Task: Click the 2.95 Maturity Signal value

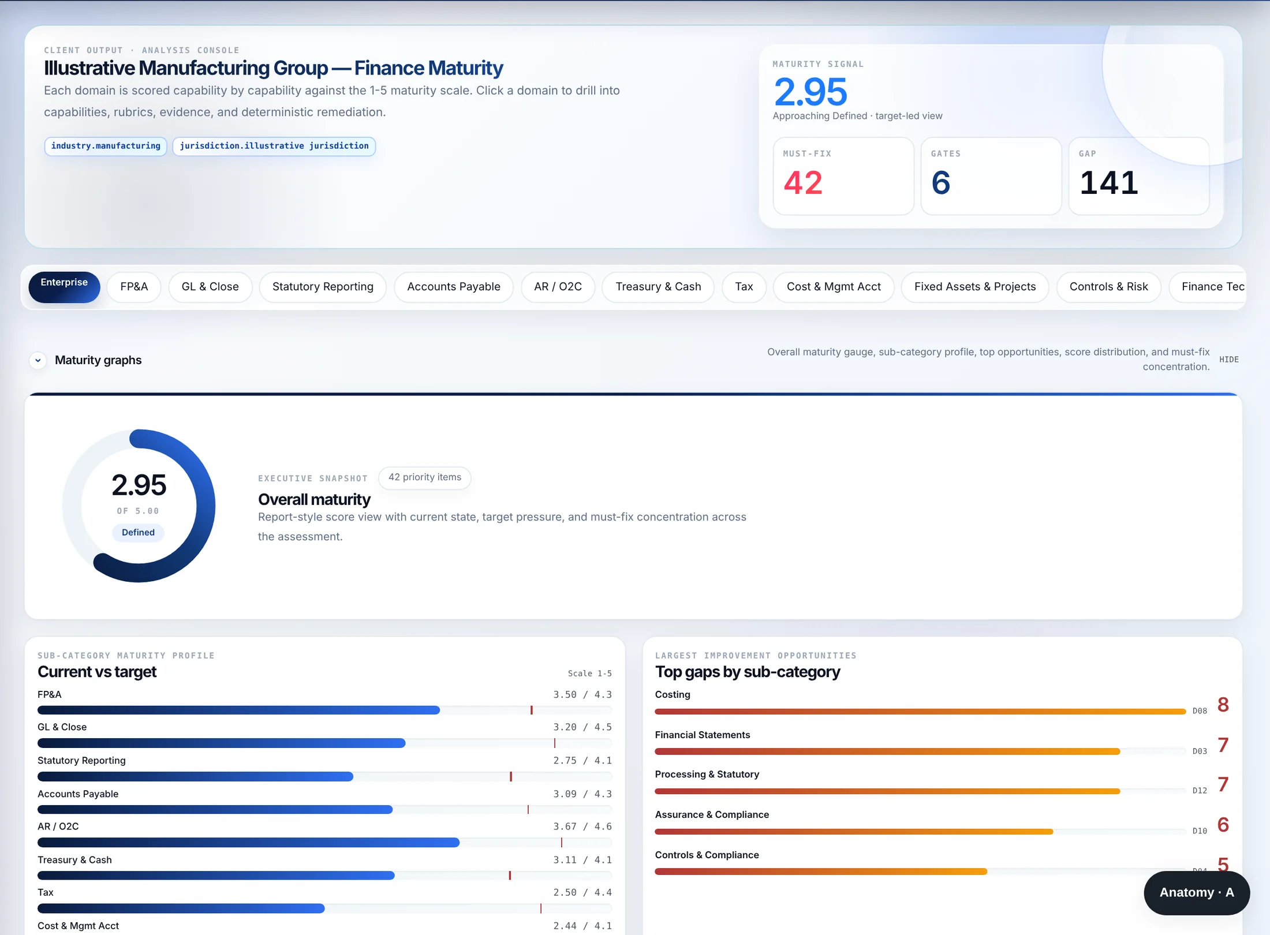Action: [810, 92]
